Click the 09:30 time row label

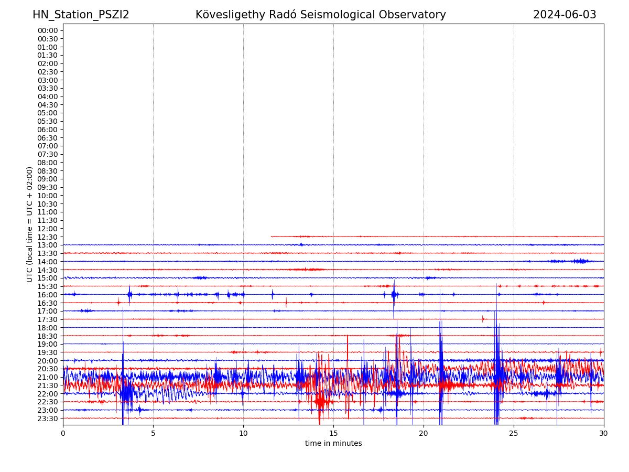[x=48, y=187]
